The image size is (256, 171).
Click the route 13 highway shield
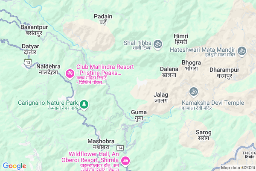(28, 62)
